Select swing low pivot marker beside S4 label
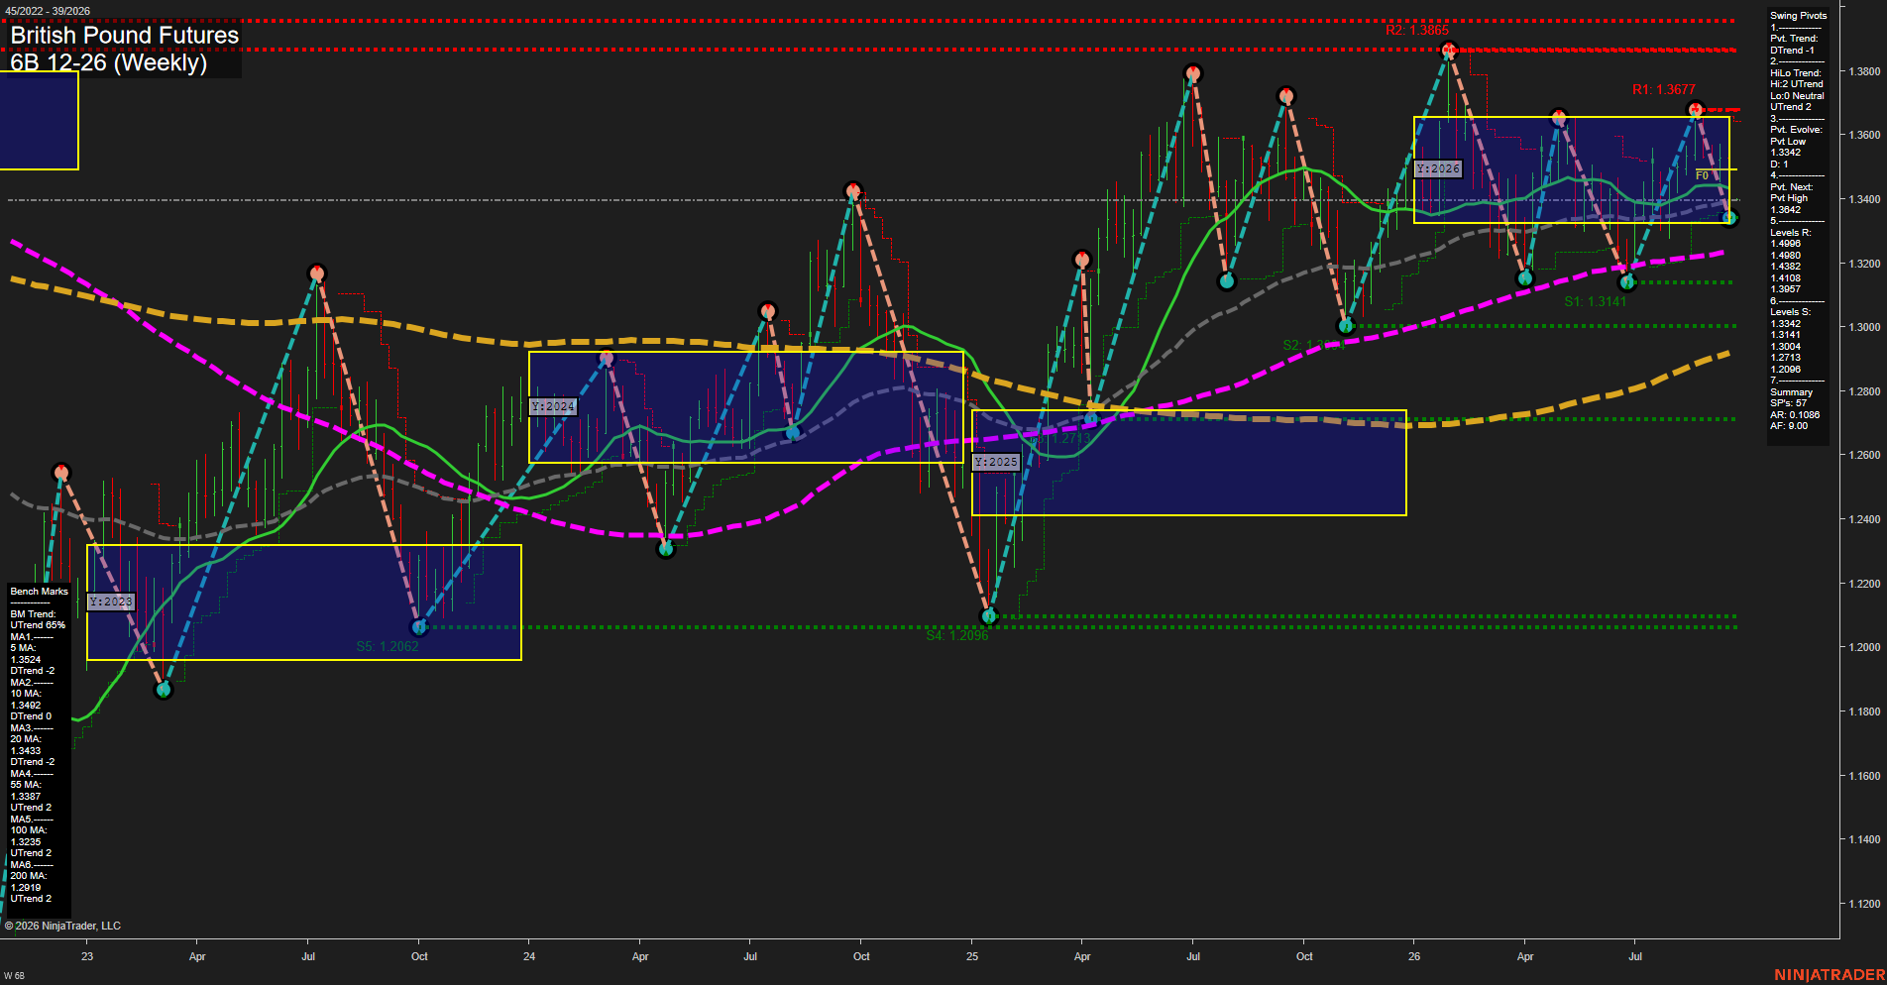This screenshot has width=1887, height=985. [988, 616]
